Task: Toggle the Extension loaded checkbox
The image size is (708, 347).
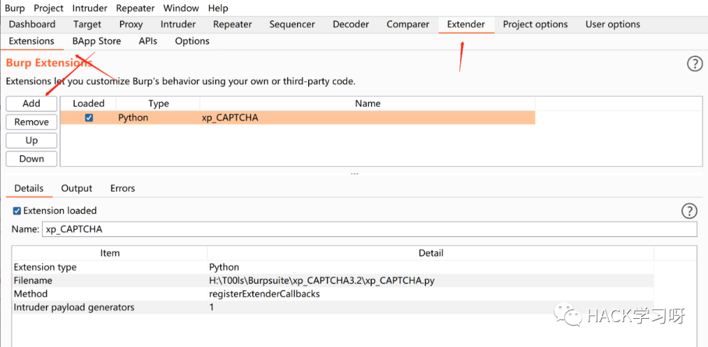Action: pyautogui.click(x=16, y=211)
